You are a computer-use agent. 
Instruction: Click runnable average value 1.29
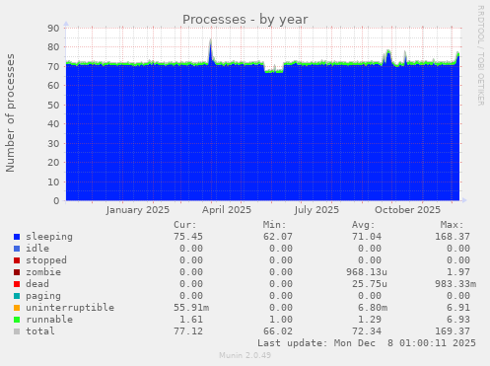tap(370, 320)
